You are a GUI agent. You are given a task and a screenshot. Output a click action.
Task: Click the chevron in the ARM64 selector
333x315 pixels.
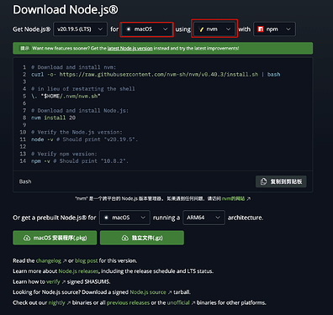coord(218,218)
